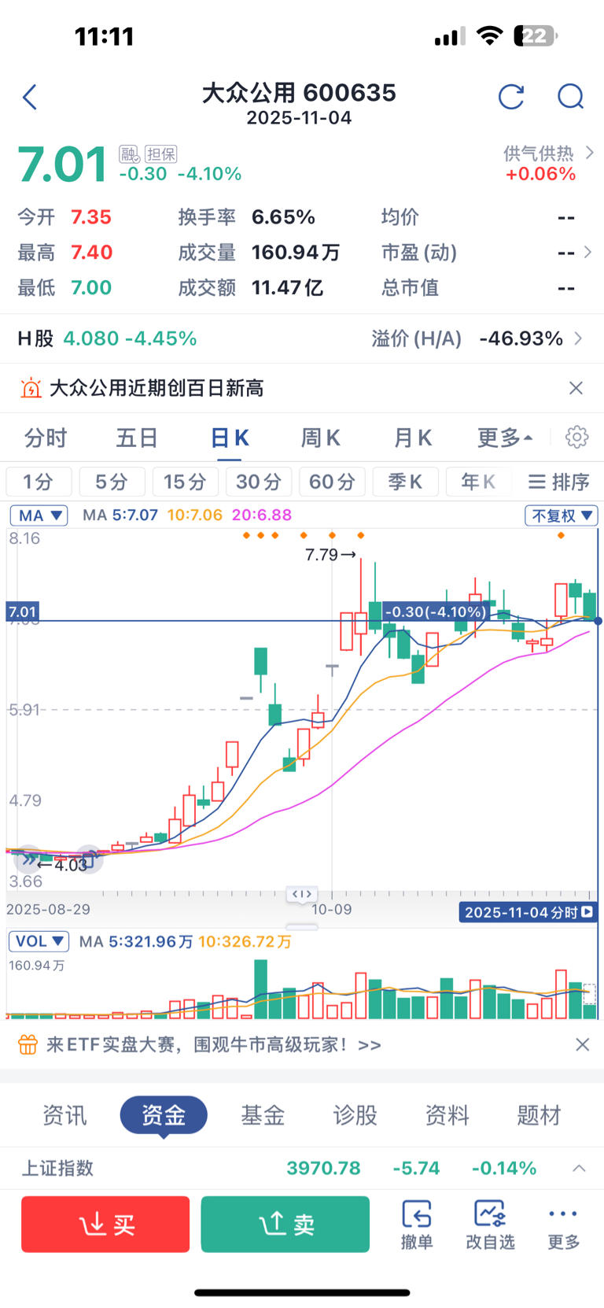604x1308 pixels.
Task: Tap the 改自选 watchlist icon
Action: coord(490,1225)
